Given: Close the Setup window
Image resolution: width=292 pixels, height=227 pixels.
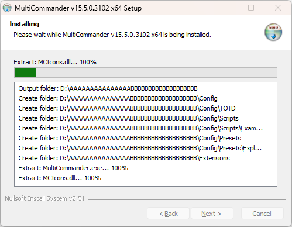Looking at the screenshot, I should pyautogui.click(x=278, y=8).
